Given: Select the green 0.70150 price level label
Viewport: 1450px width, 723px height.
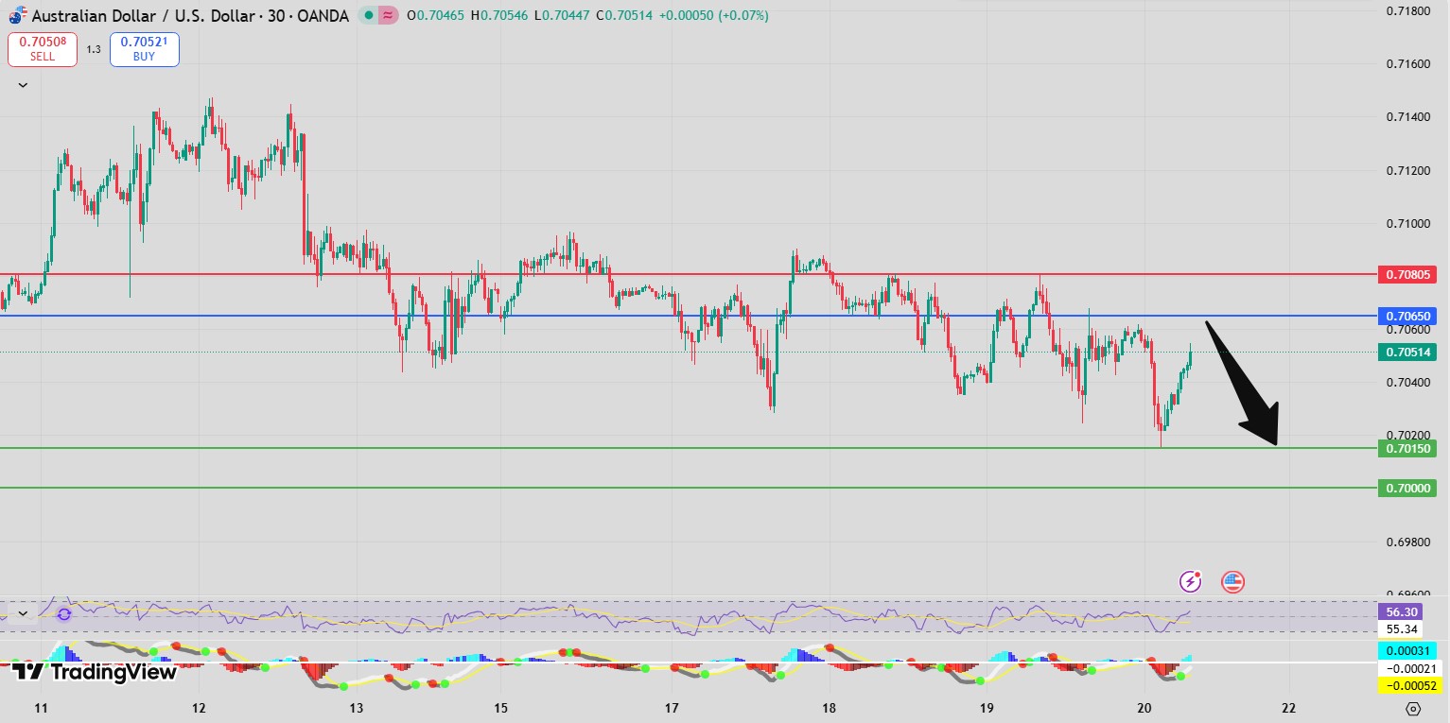Looking at the screenshot, I should click(1407, 448).
